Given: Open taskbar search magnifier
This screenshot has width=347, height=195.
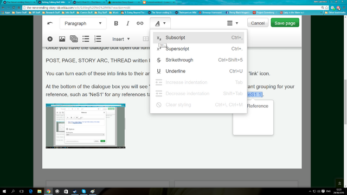Looking at the screenshot, I should coord(13,191).
